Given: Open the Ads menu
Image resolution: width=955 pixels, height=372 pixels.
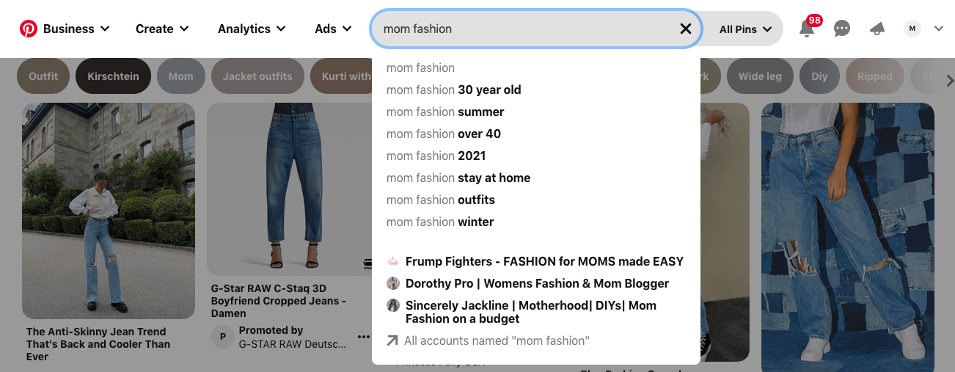Looking at the screenshot, I should [333, 29].
